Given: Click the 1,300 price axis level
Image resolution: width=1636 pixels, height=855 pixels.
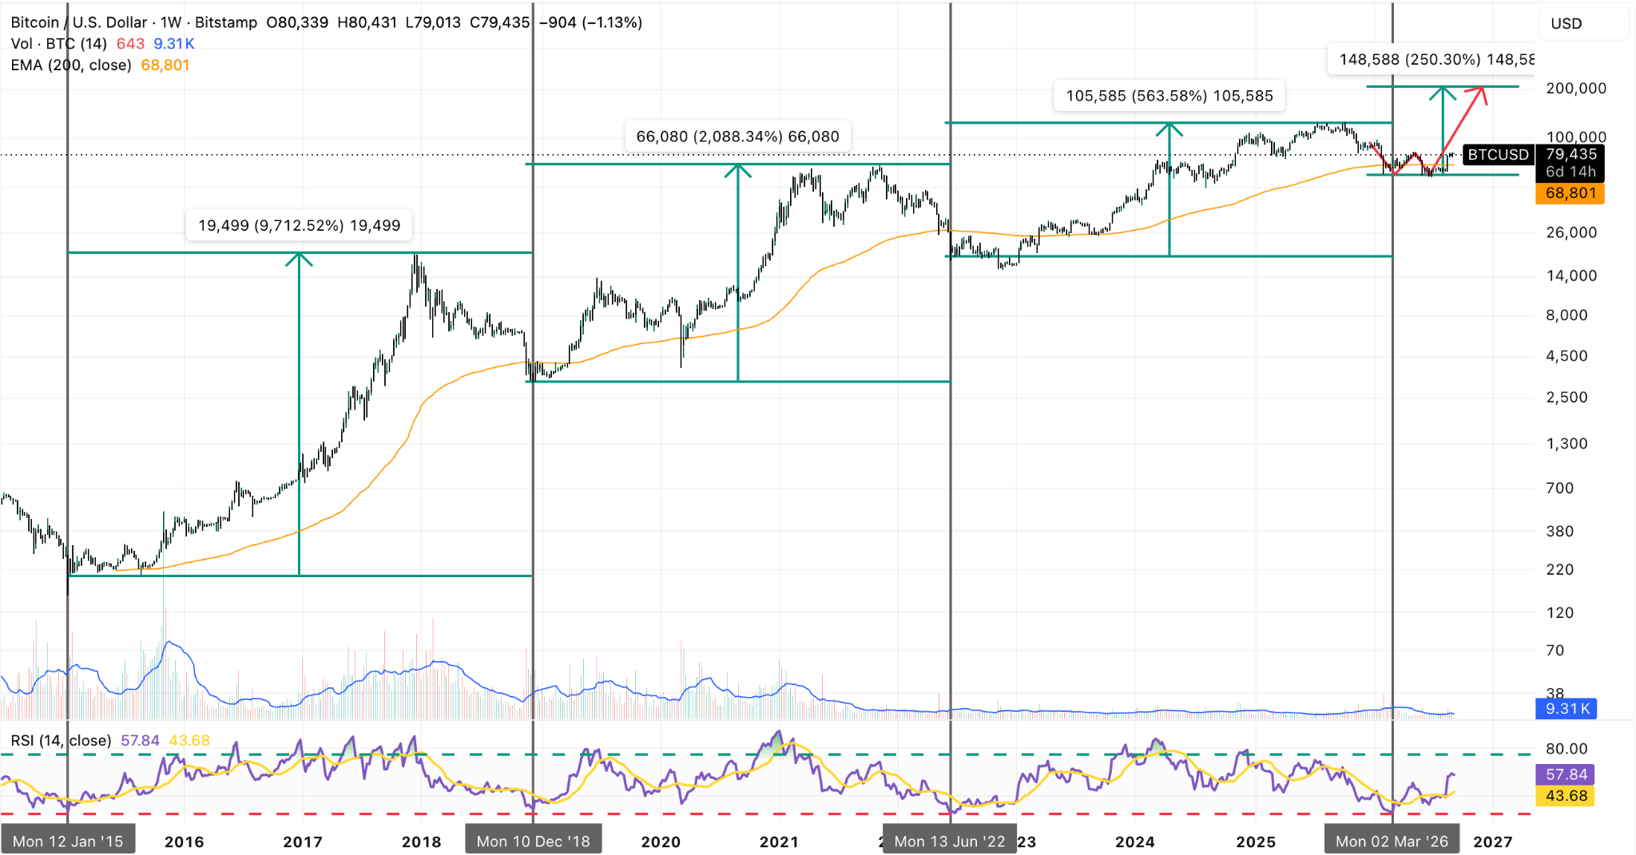Looking at the screenshot, I should pos(1567,443).
